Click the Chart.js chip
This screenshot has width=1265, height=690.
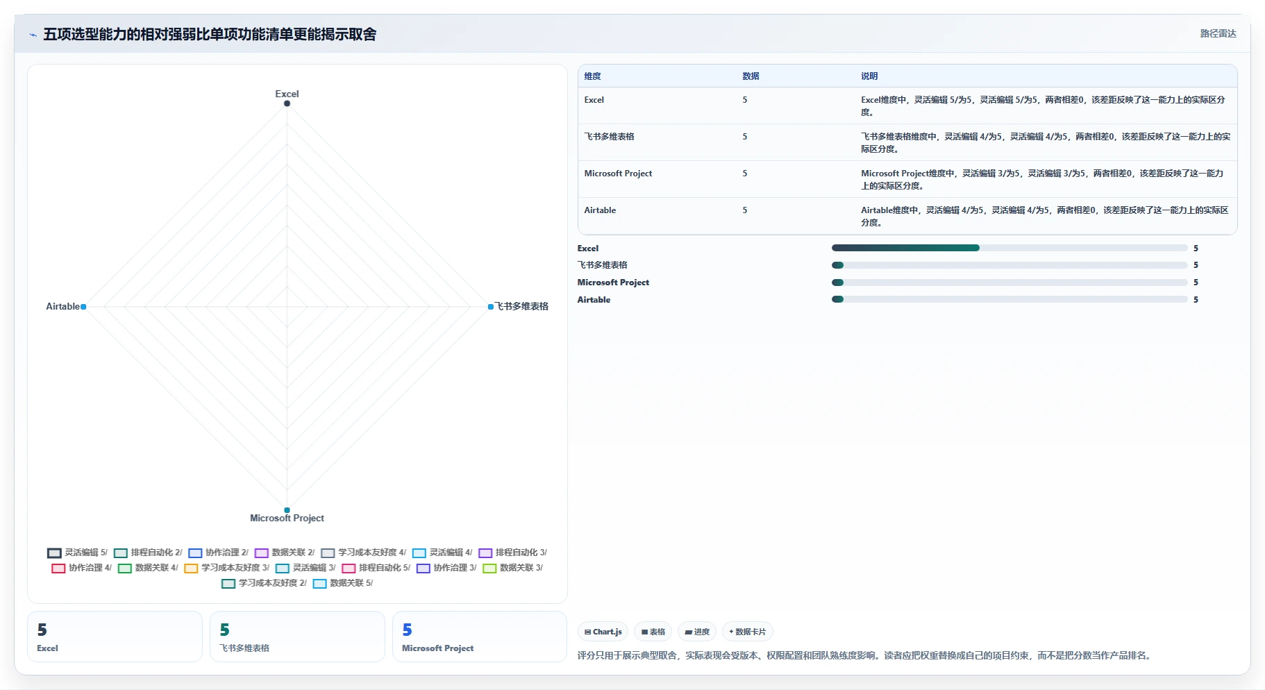[x=603, y=632]
